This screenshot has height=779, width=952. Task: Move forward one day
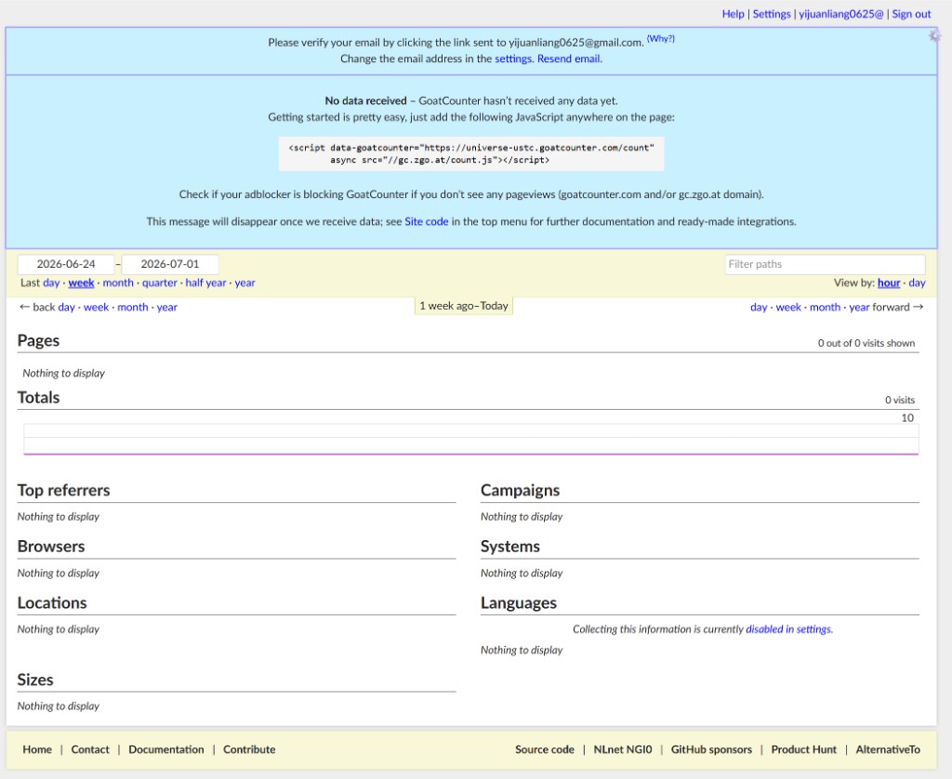pyautogui.click(x=759, y=307)
